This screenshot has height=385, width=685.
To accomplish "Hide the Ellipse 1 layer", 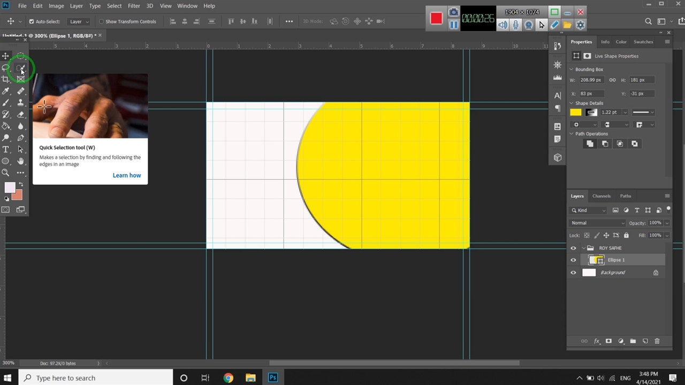I will (573, 260).
